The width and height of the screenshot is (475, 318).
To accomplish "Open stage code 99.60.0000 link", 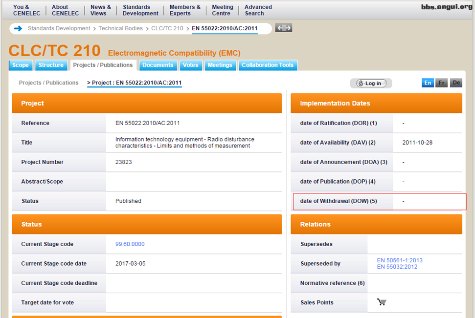I will coord(130,244).
